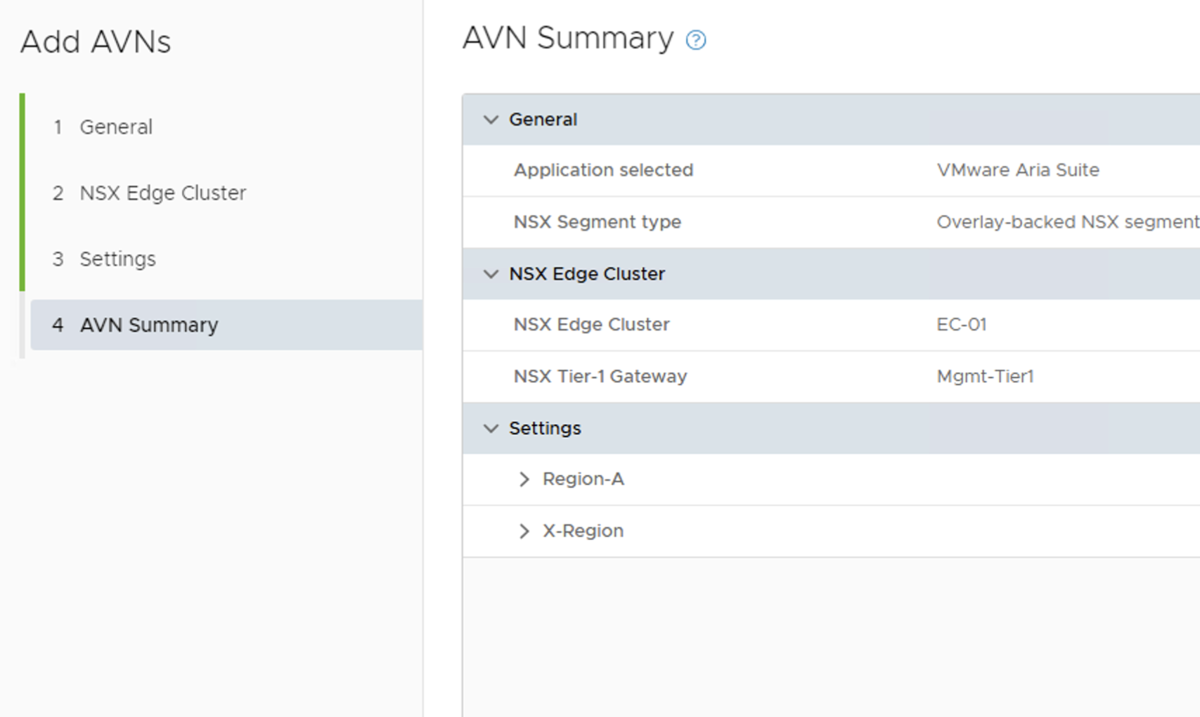This screenshot has height=717, width=1200.
Task: Expand the Region-A settings row
Action: [524, 479]
